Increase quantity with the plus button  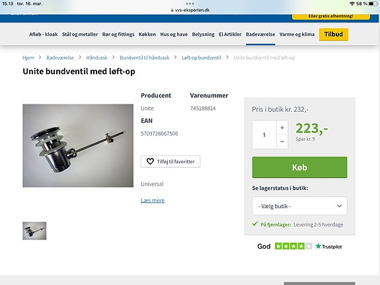tap(282, 128)
